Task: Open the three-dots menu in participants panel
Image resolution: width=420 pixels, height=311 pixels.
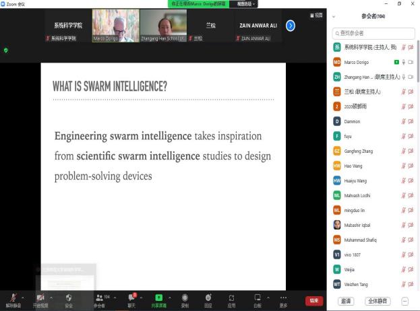Action: pyautogui.click(x=404, y=301)
